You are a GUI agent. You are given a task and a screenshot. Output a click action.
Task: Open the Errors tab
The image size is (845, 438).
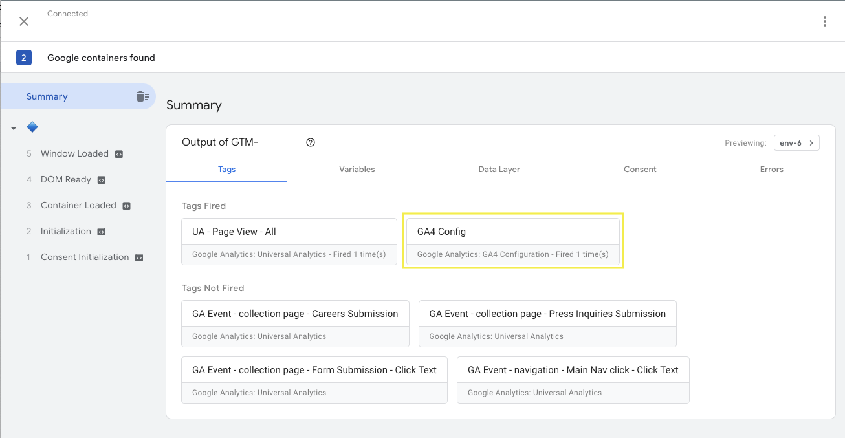tap(771, 170)
